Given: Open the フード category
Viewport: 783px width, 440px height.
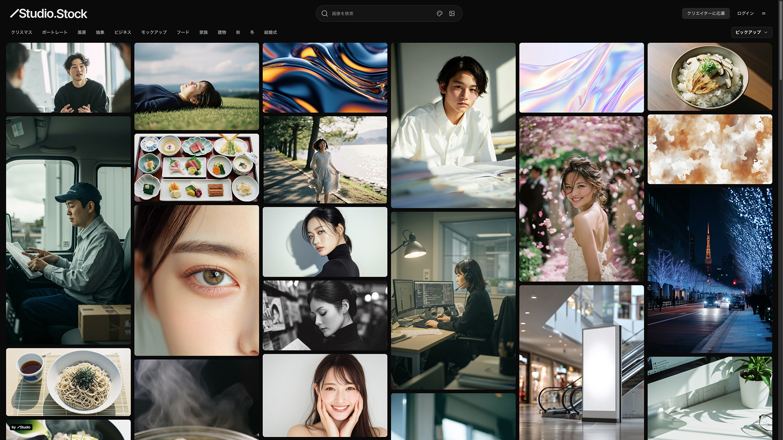Looking at the screenshot, I should click(183, 32).
